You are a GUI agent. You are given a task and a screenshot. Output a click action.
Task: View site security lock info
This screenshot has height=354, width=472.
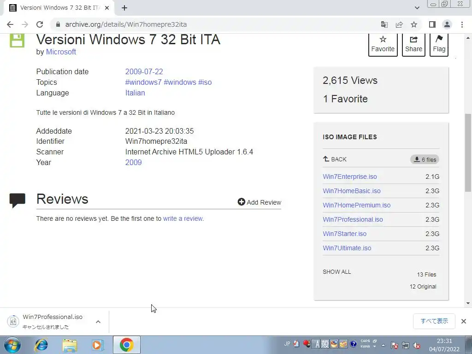coord(58,24)
